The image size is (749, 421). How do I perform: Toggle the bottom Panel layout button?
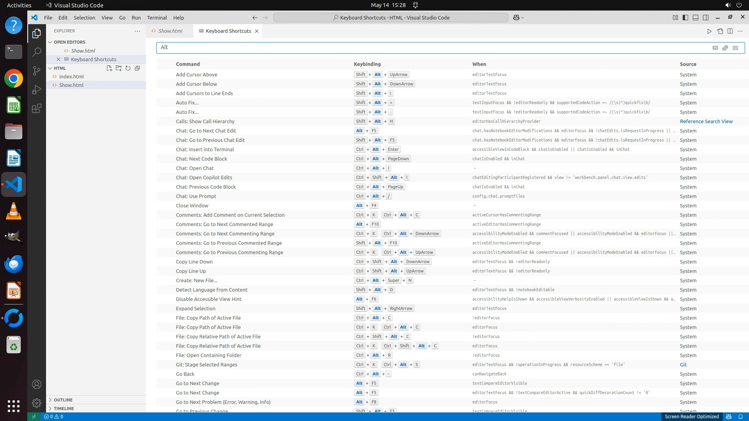(696, 18)
